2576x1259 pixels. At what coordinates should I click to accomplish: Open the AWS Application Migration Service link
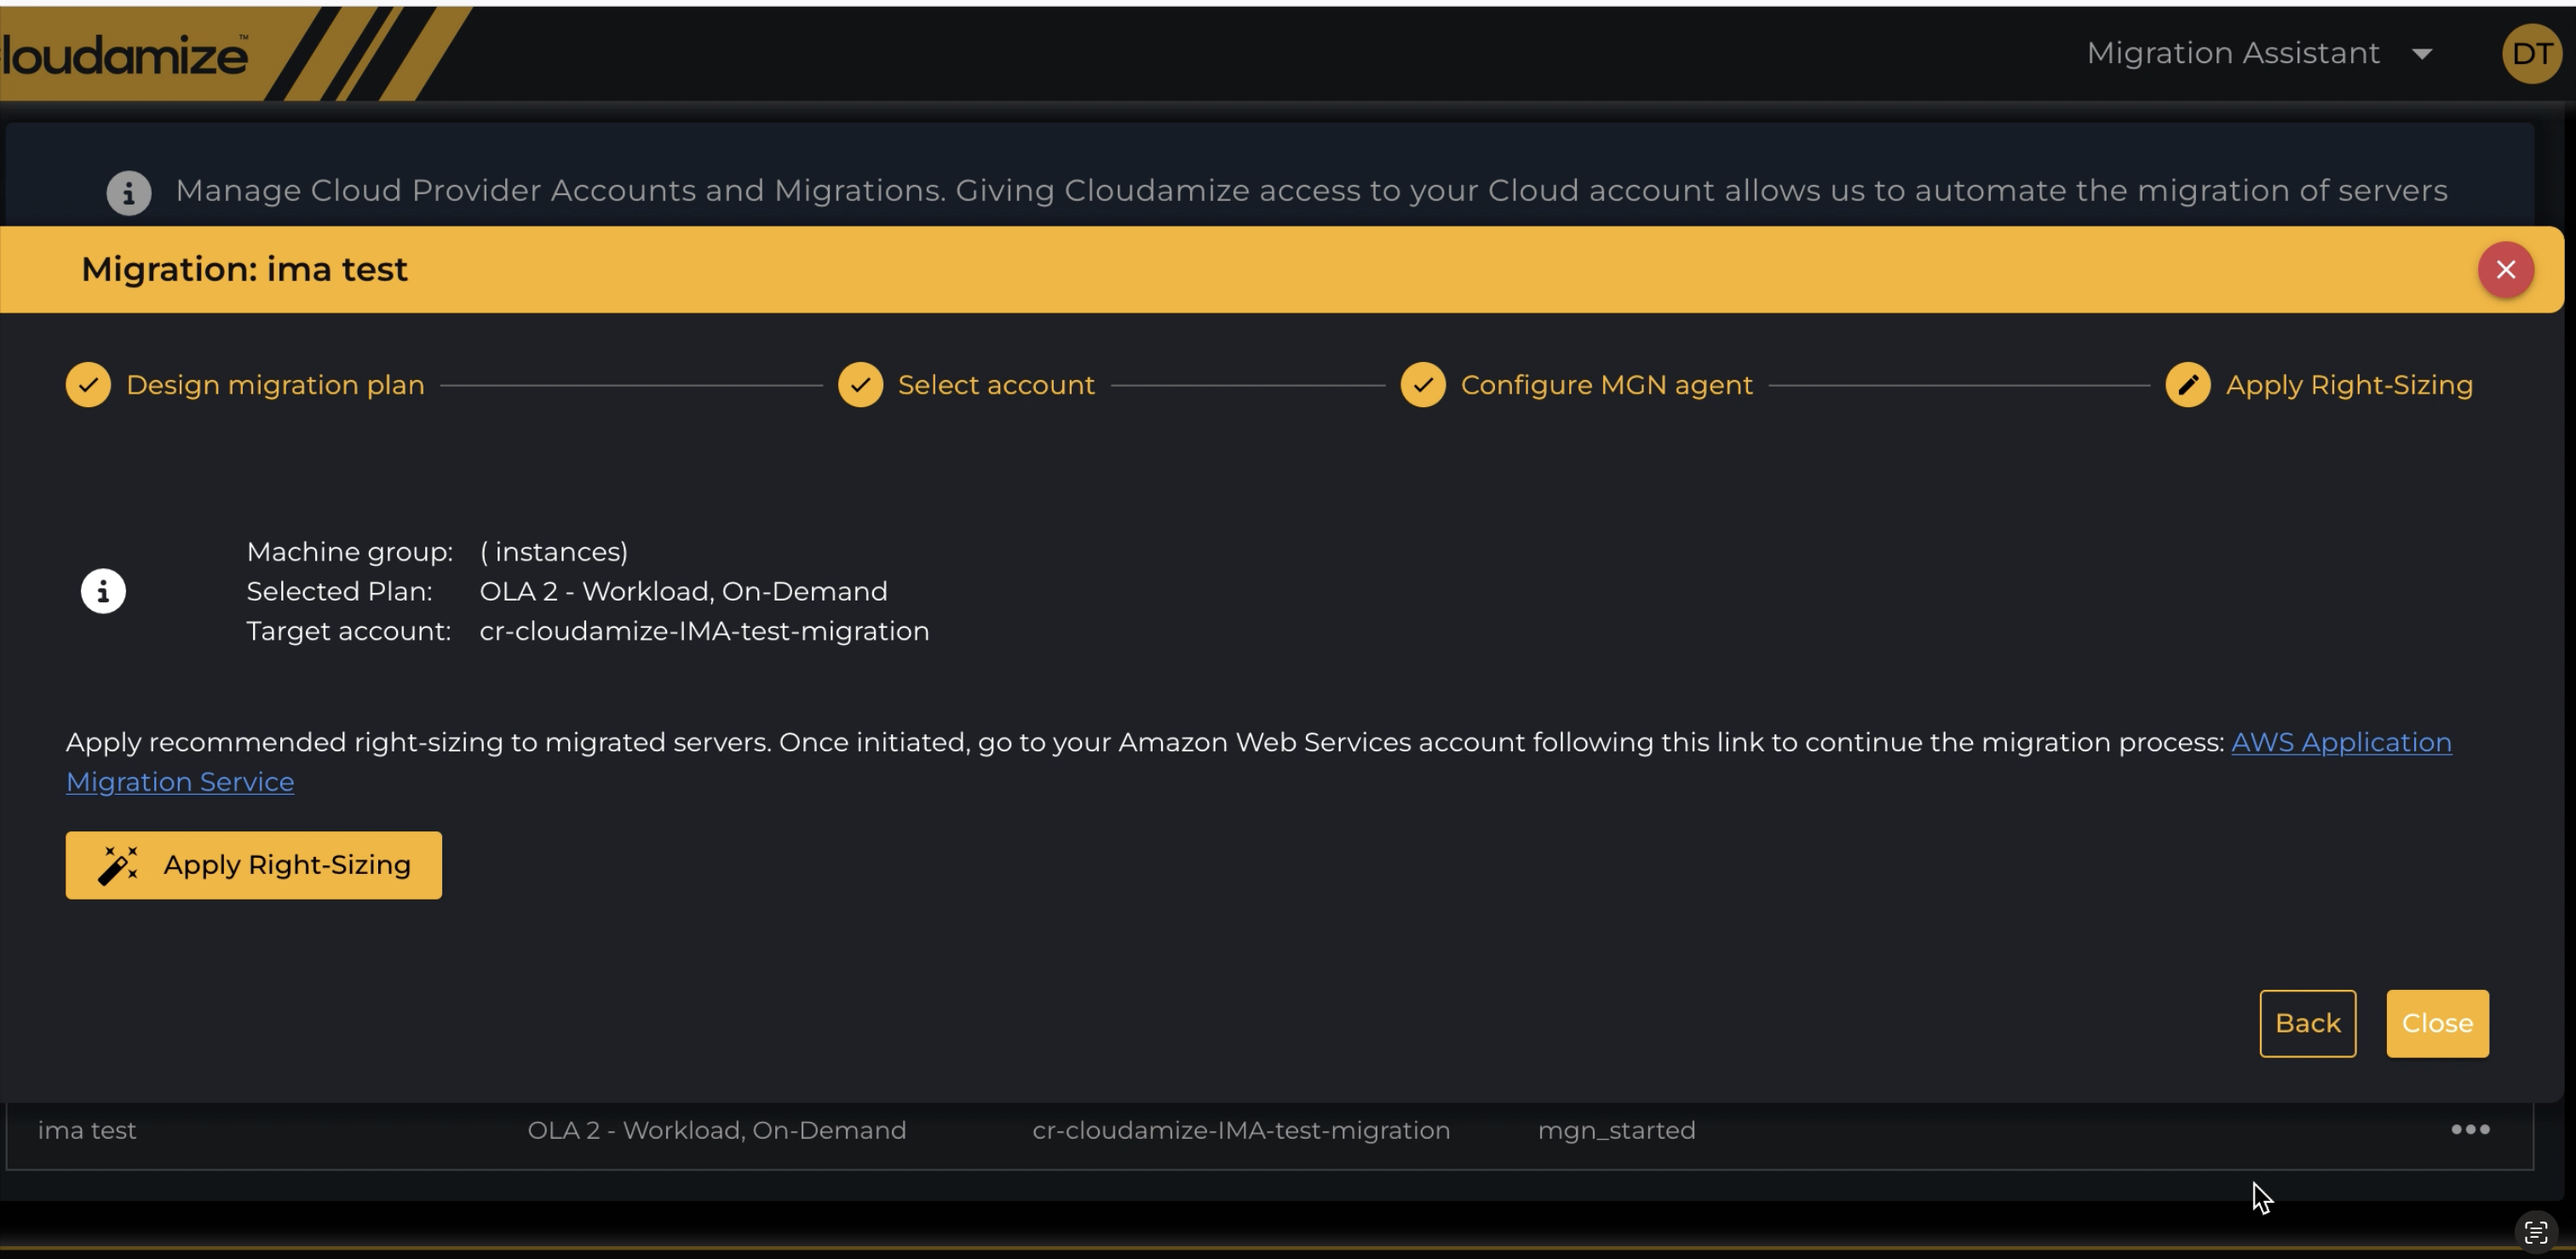[x=2341, y=742]
